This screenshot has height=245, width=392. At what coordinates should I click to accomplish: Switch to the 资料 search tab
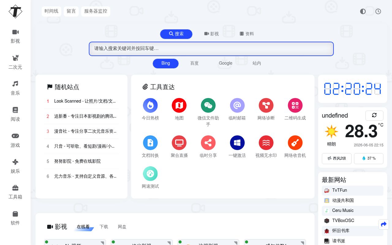click(247, 34)
